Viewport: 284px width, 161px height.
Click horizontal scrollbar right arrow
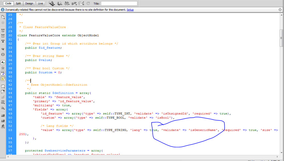point(277,157)
